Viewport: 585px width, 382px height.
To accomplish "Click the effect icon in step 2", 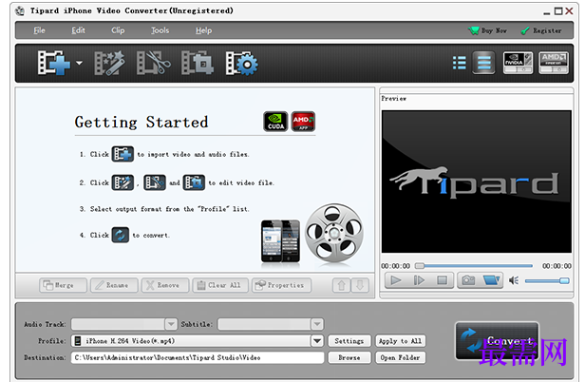I will (123, 182).
